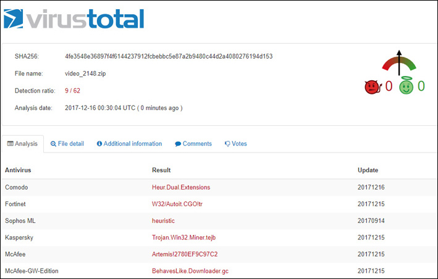Viewport: 438px width, 279px height.
Task: Click the Trojan.Win32.Miner.tejb result
Action: click(183, 237)
